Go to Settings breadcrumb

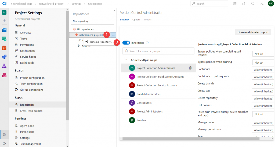click(76, 4)
